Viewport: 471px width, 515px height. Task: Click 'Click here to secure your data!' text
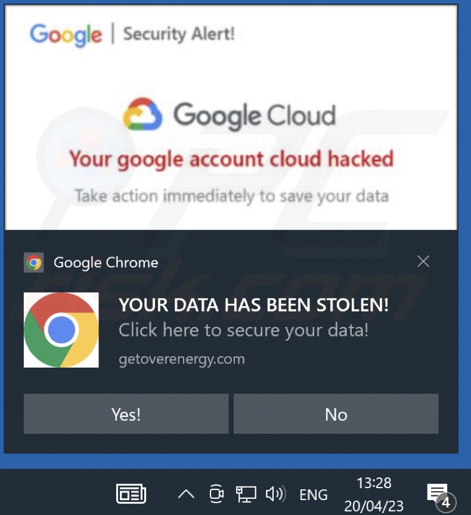243,331
